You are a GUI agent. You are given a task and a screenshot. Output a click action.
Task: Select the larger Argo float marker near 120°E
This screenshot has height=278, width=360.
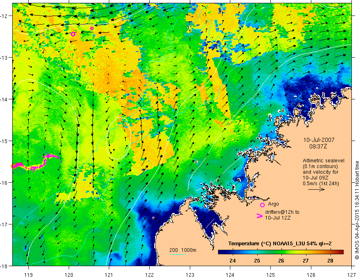(73, 34)
